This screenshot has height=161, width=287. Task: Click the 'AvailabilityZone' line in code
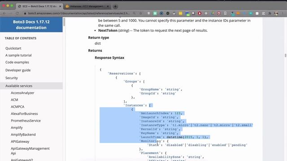pyautogui.click(x=175, y=157)
